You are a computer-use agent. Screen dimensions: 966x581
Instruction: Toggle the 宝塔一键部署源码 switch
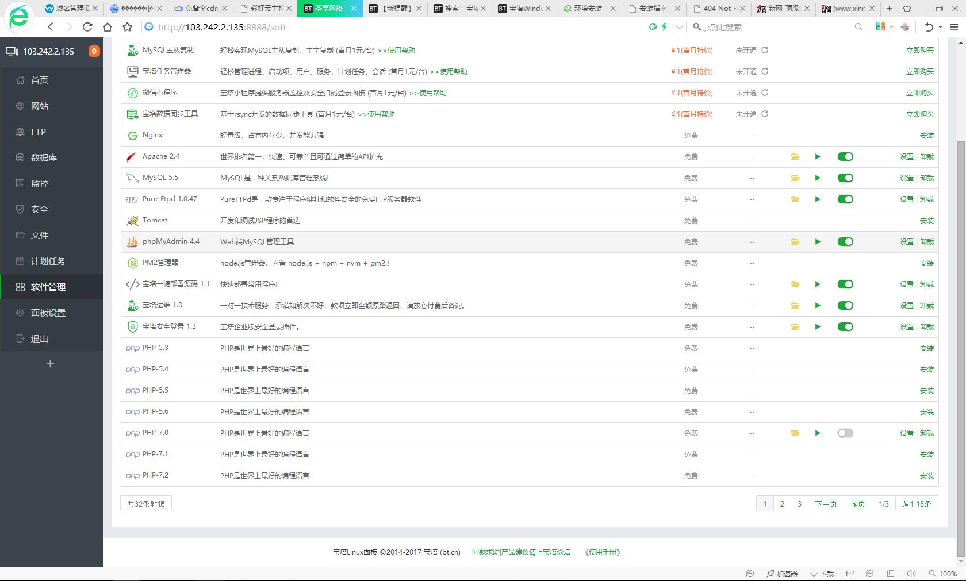point(845,284)
